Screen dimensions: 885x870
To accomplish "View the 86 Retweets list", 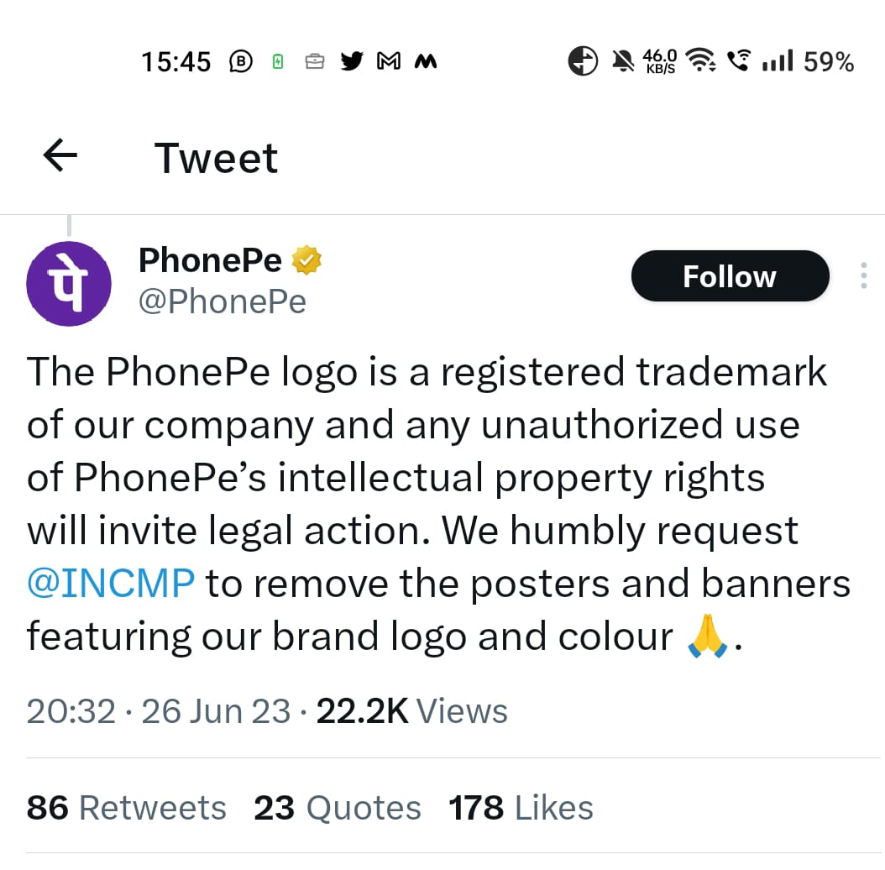I will (x=127, y=808).
